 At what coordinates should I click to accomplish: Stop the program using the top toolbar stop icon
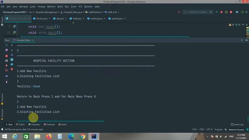(x=231, y=12)
